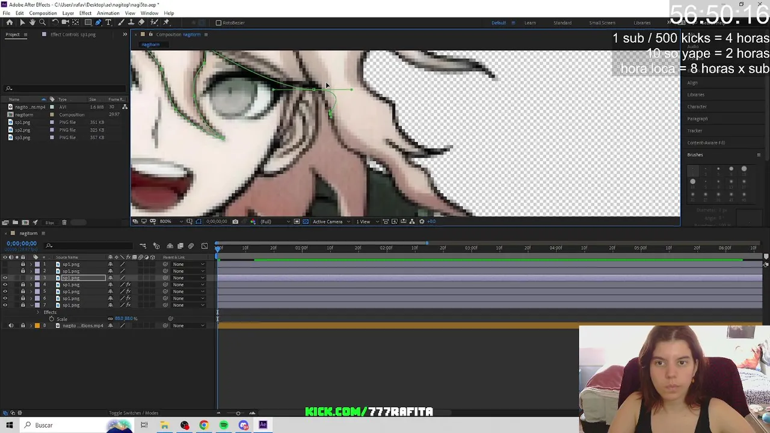
Task: Open Parent None dropdown for layer 8
Action: click(x=188, y=325)
